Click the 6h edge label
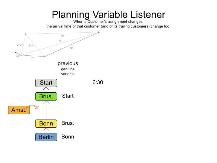The width and height of the screenshot is (217, 163). 62,36
